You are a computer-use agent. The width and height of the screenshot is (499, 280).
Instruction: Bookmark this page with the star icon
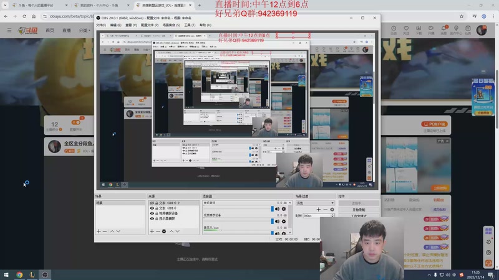[462, 16]
